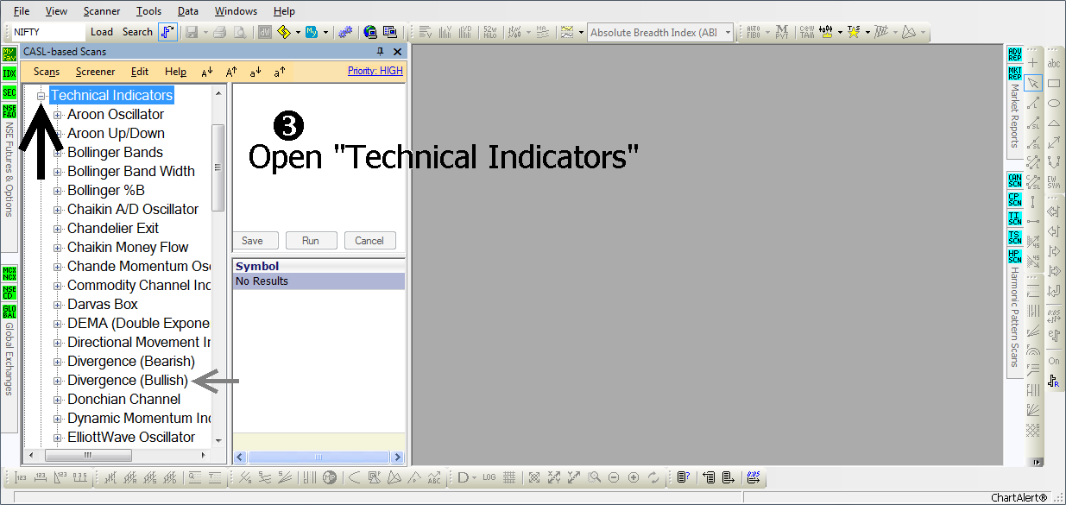
Task: Expand the Divergence (Bullish) node
Action: pyautogui.click(x=58, y=381)
